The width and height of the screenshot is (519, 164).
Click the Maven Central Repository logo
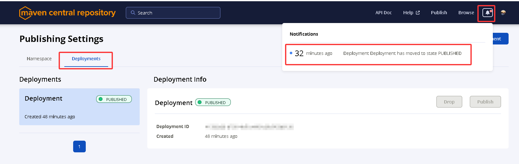[67, 13]
